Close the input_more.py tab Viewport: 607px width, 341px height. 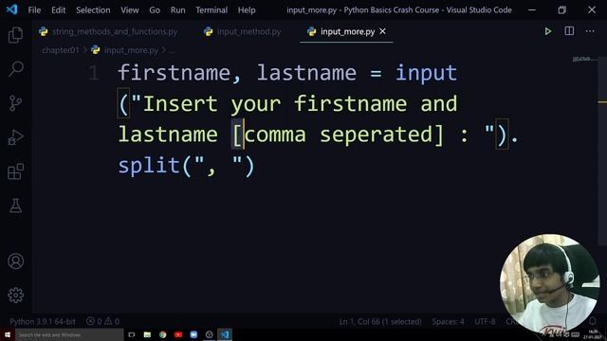pyautogui.click(x=382, y=31)
